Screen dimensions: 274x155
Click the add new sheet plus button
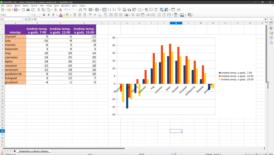[15, 151]
